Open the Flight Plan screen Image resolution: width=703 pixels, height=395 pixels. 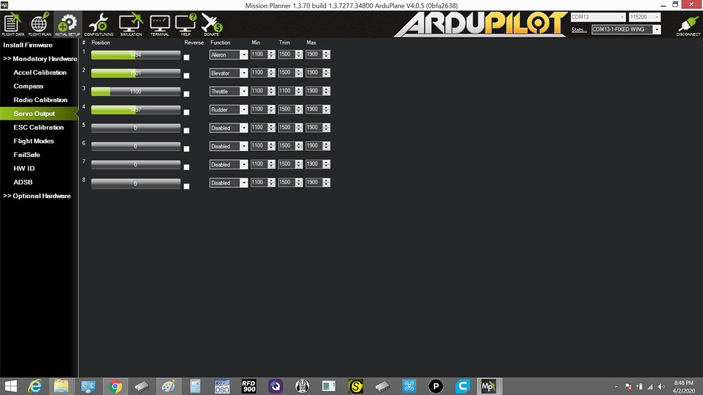point(40,24)
